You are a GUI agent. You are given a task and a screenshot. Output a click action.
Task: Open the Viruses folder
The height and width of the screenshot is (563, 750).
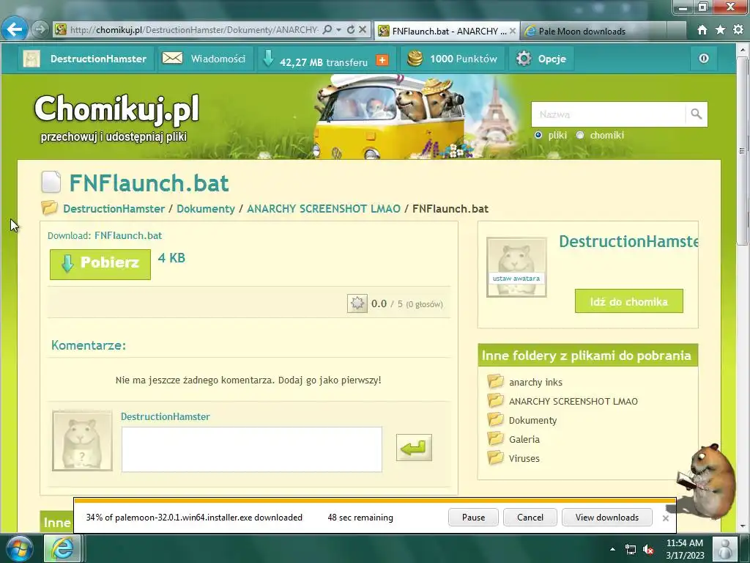click(x=524, y=459)
